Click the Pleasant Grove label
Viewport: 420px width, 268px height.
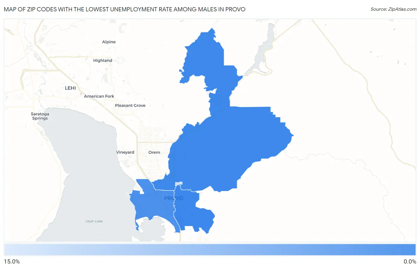tap(130, 106)
